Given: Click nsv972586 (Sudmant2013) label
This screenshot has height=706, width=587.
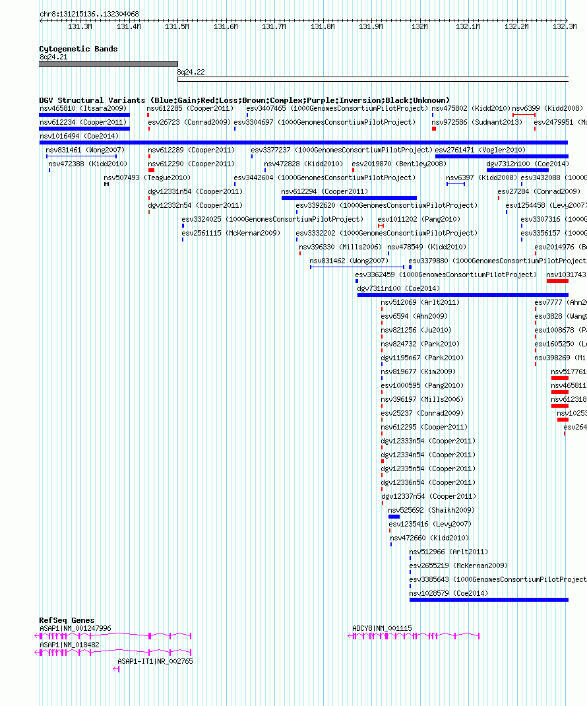Looking at the screenshot, I should pos(477,123).
